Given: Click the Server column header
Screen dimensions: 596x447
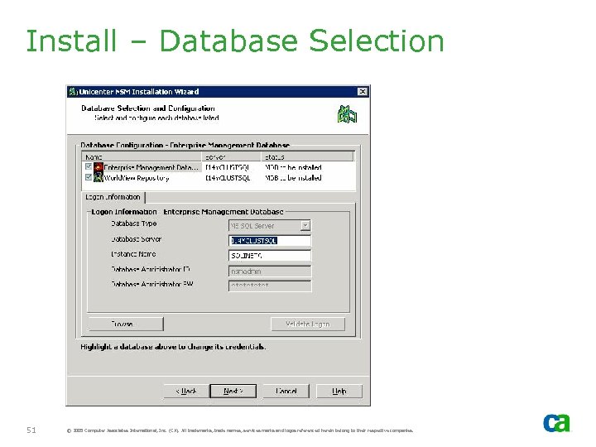Looking at the screenshot, I should [231, 156].
